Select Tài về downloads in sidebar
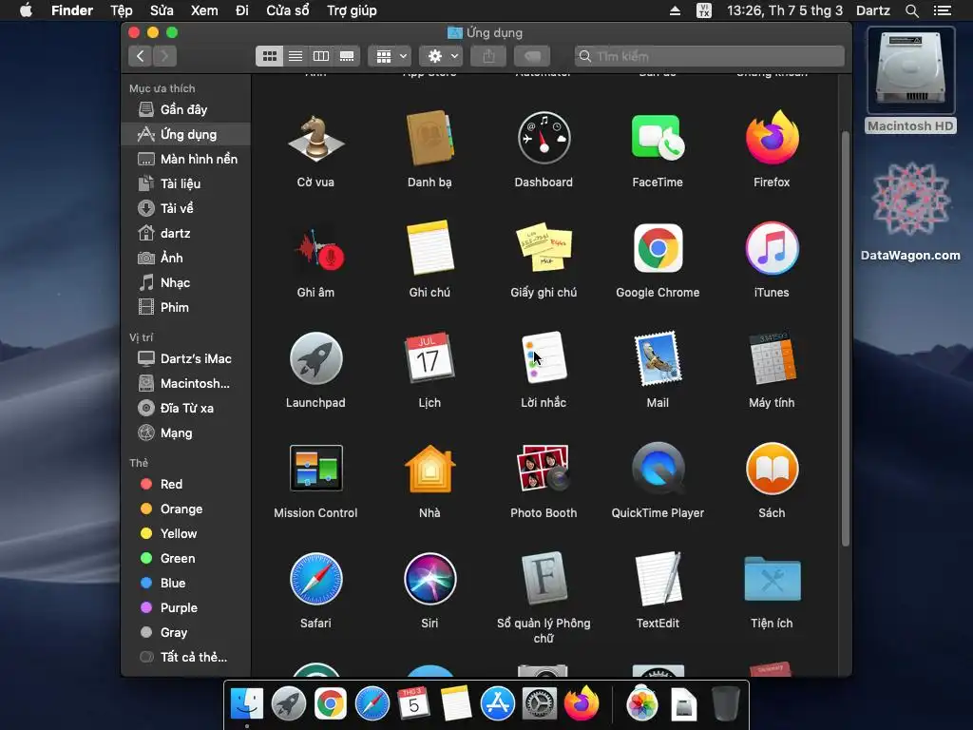 pyautogui.click(x=186, y=208)
